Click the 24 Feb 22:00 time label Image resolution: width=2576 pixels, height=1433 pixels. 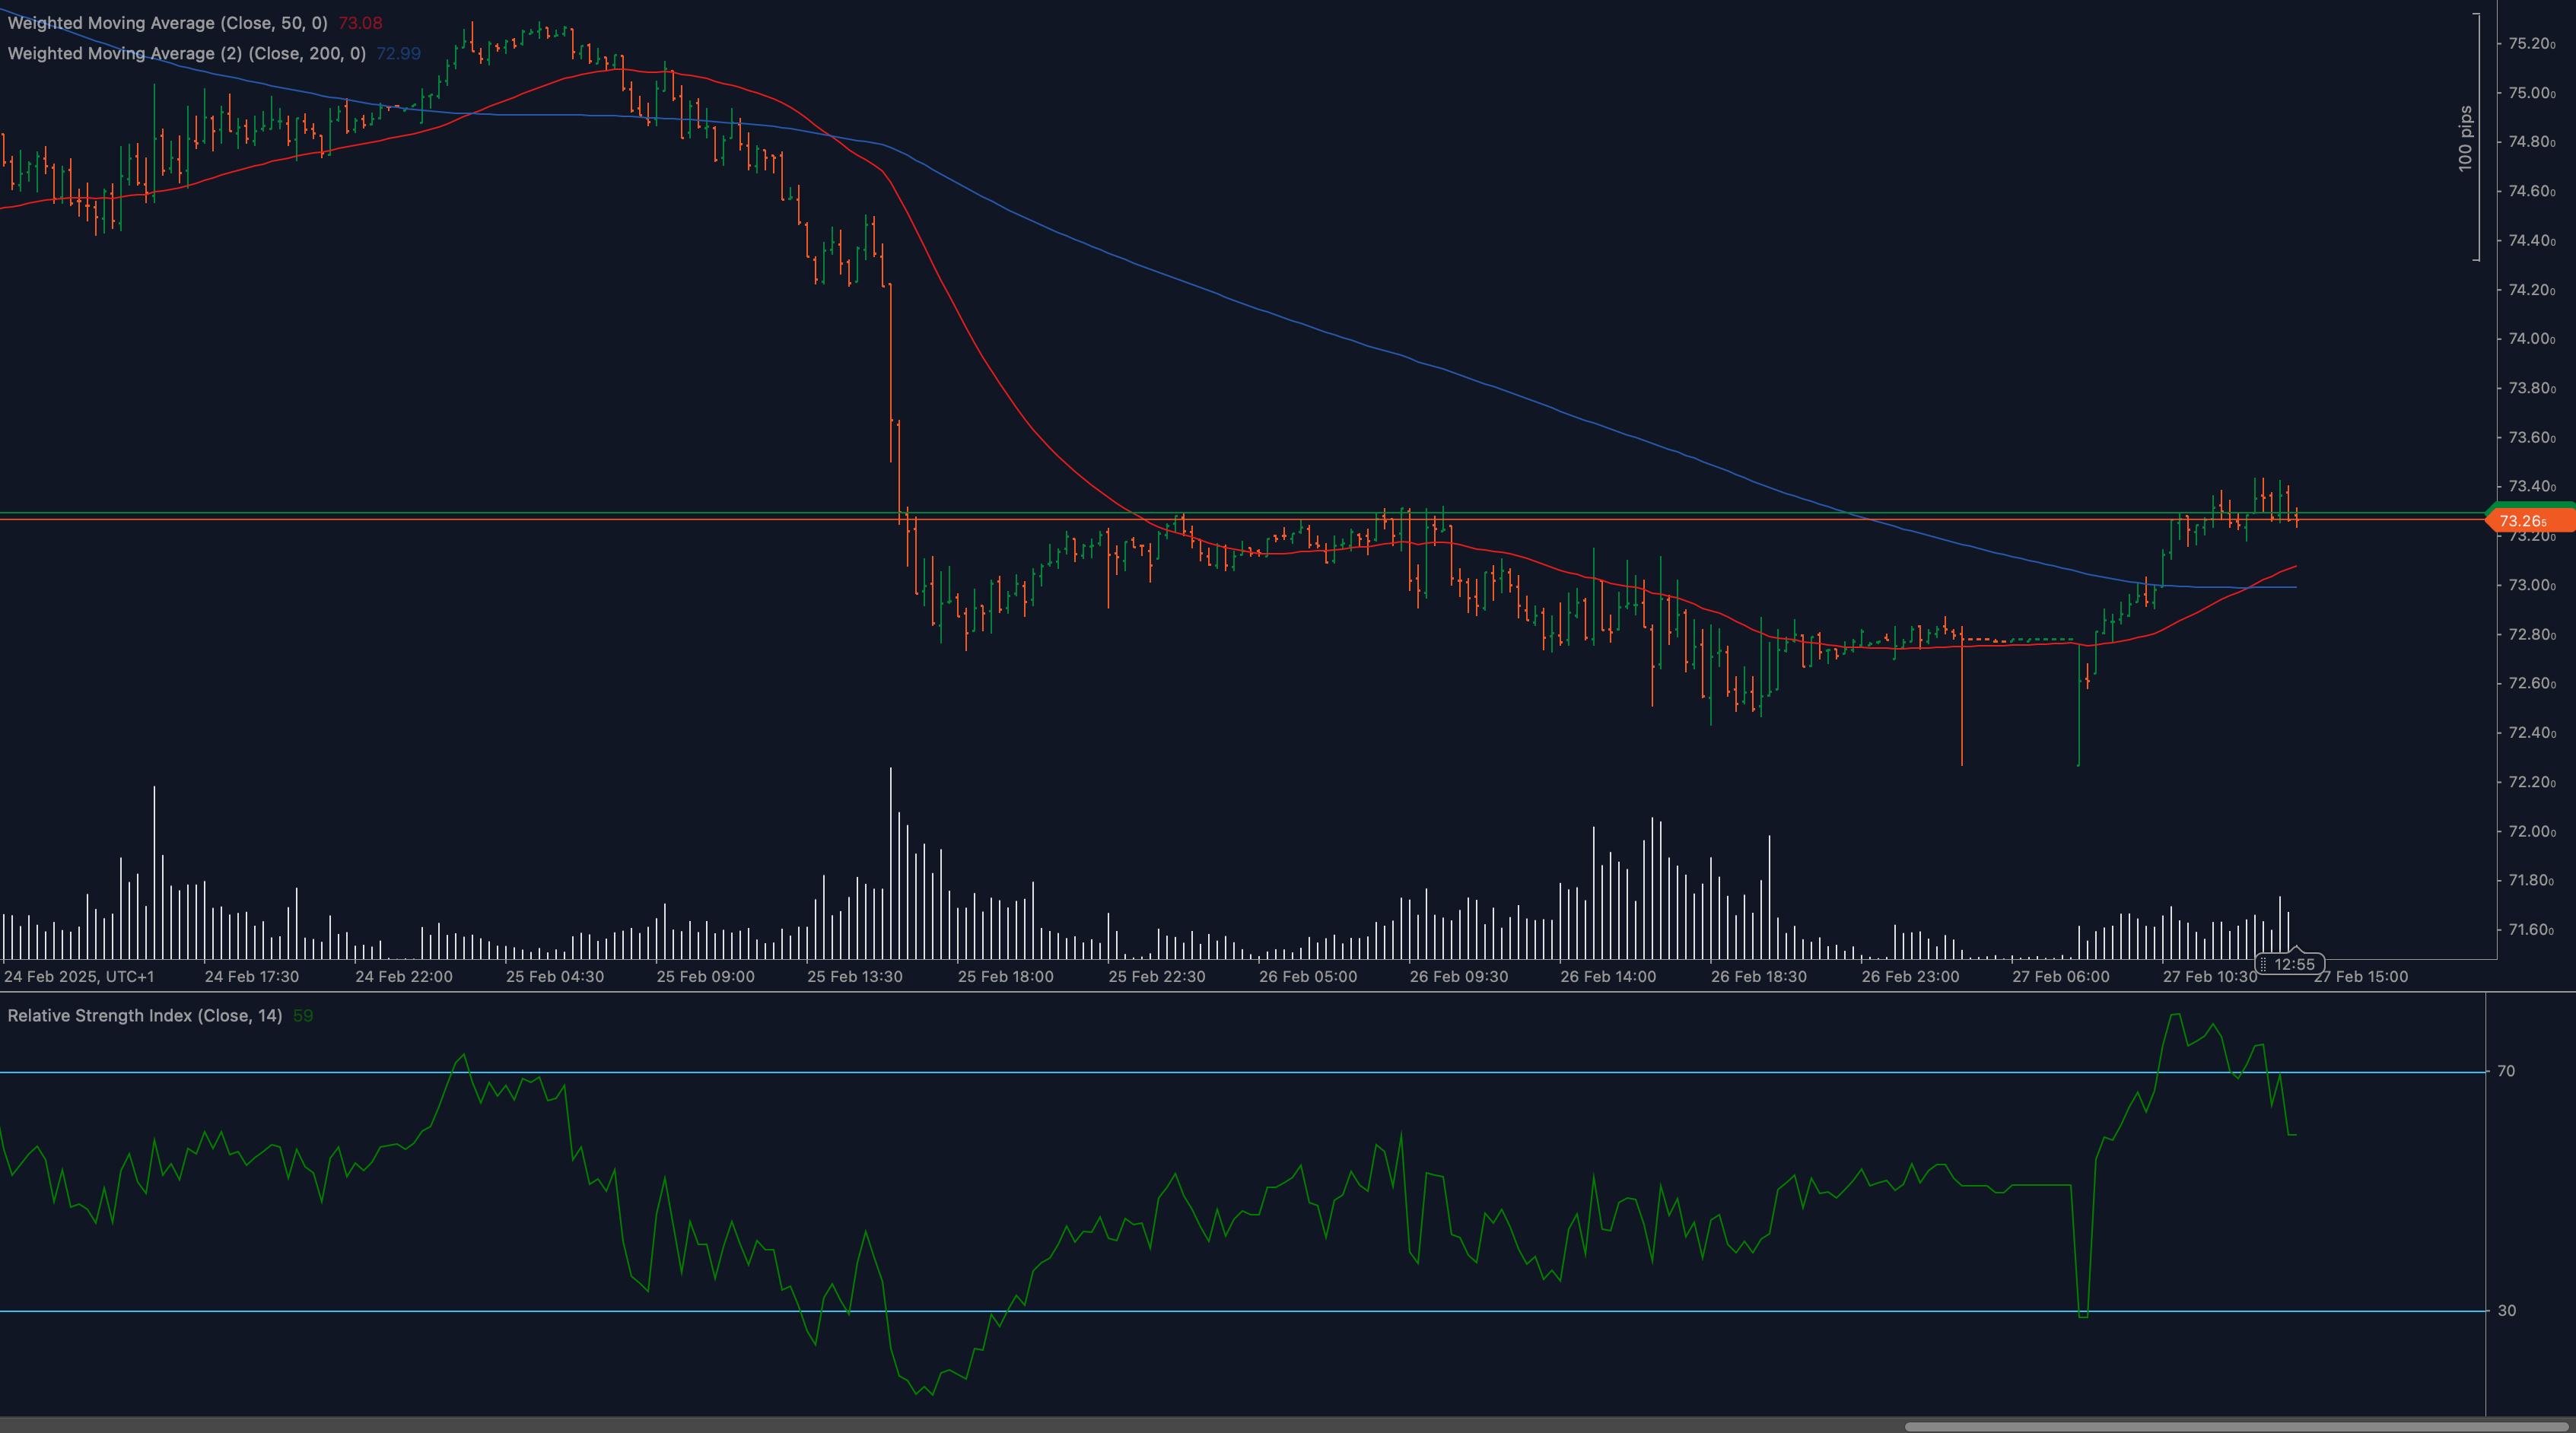[x=404, y=976]
